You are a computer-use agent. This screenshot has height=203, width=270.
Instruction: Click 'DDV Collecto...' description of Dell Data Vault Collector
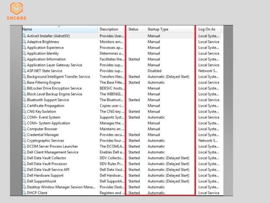pyautogui.click(x=112, y=158)
